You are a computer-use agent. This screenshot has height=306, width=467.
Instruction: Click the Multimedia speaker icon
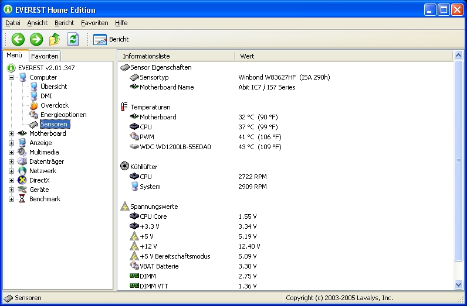(x=22, y=152)
